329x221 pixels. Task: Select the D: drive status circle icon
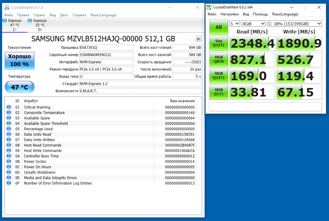[30, 21]
